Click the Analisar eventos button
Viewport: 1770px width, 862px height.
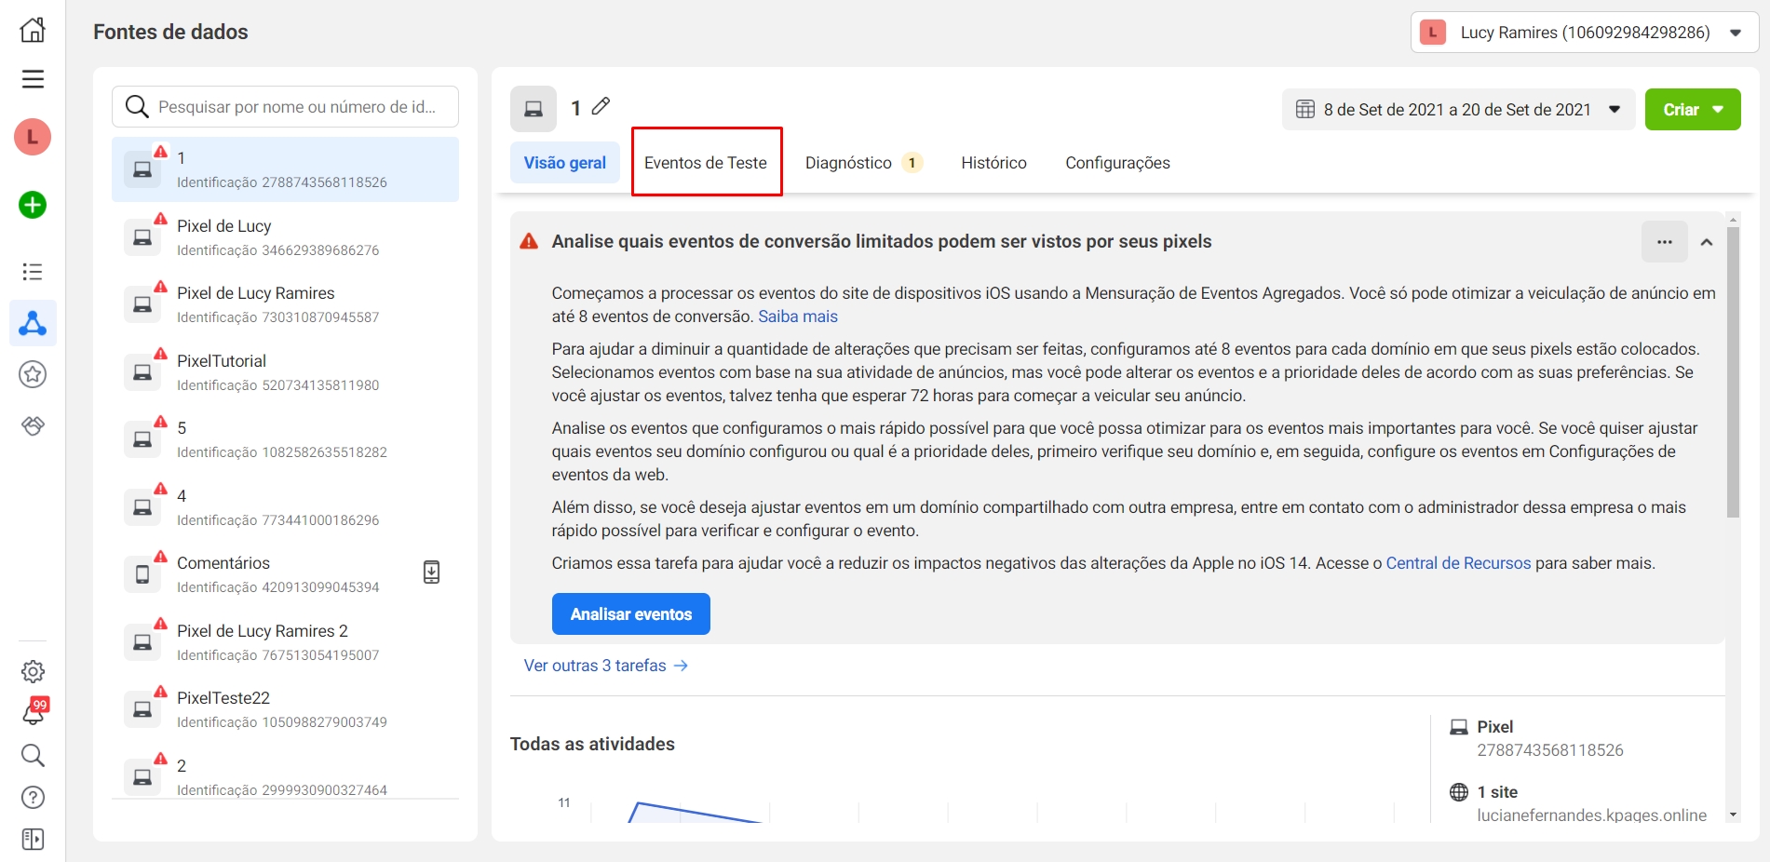tap(630, 614)
